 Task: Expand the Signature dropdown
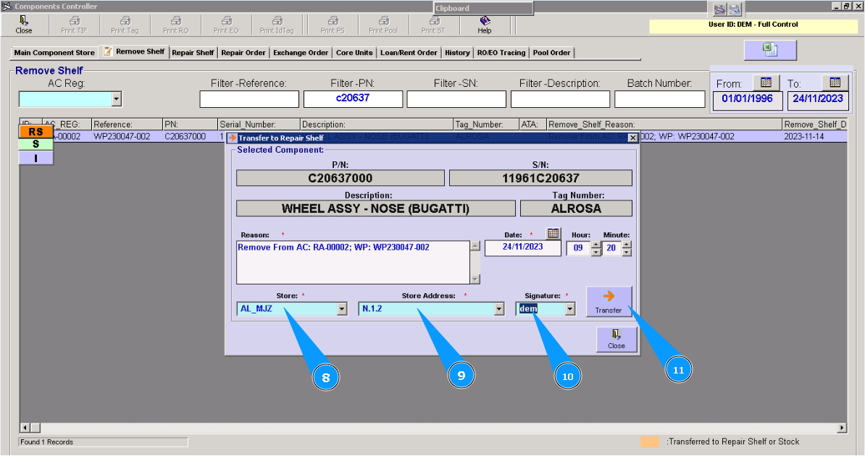pos(570,309)
